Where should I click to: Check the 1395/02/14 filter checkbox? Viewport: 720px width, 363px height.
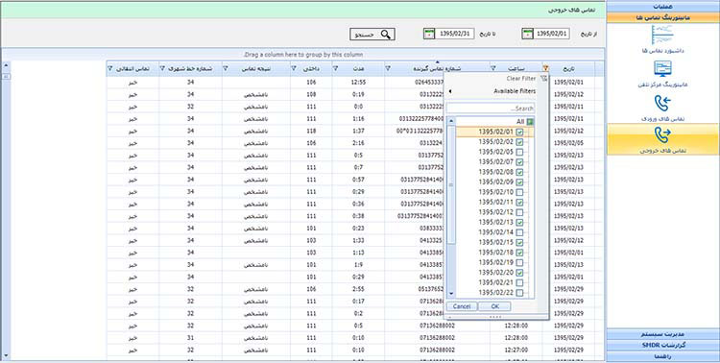pyautogui.click(x=519, y=232)
